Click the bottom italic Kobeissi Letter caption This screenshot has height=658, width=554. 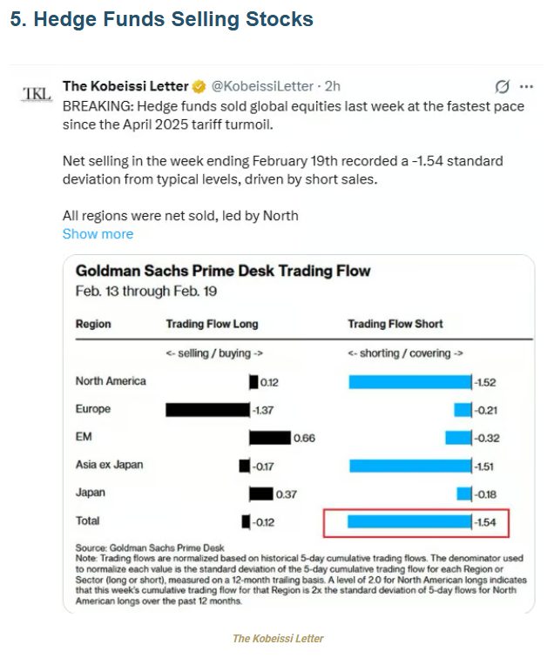point(278,639)
